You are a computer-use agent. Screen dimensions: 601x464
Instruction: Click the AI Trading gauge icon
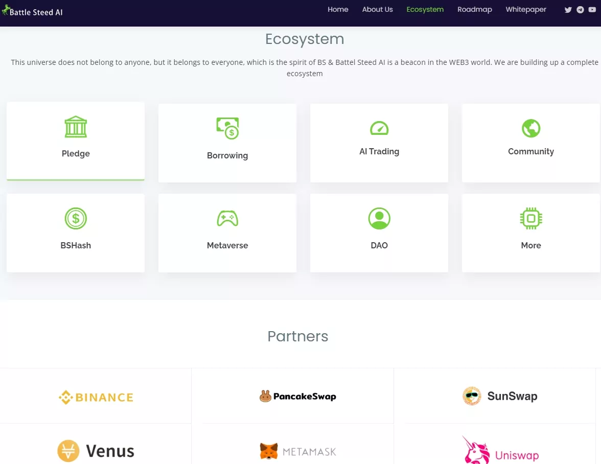tap(379, 128)
